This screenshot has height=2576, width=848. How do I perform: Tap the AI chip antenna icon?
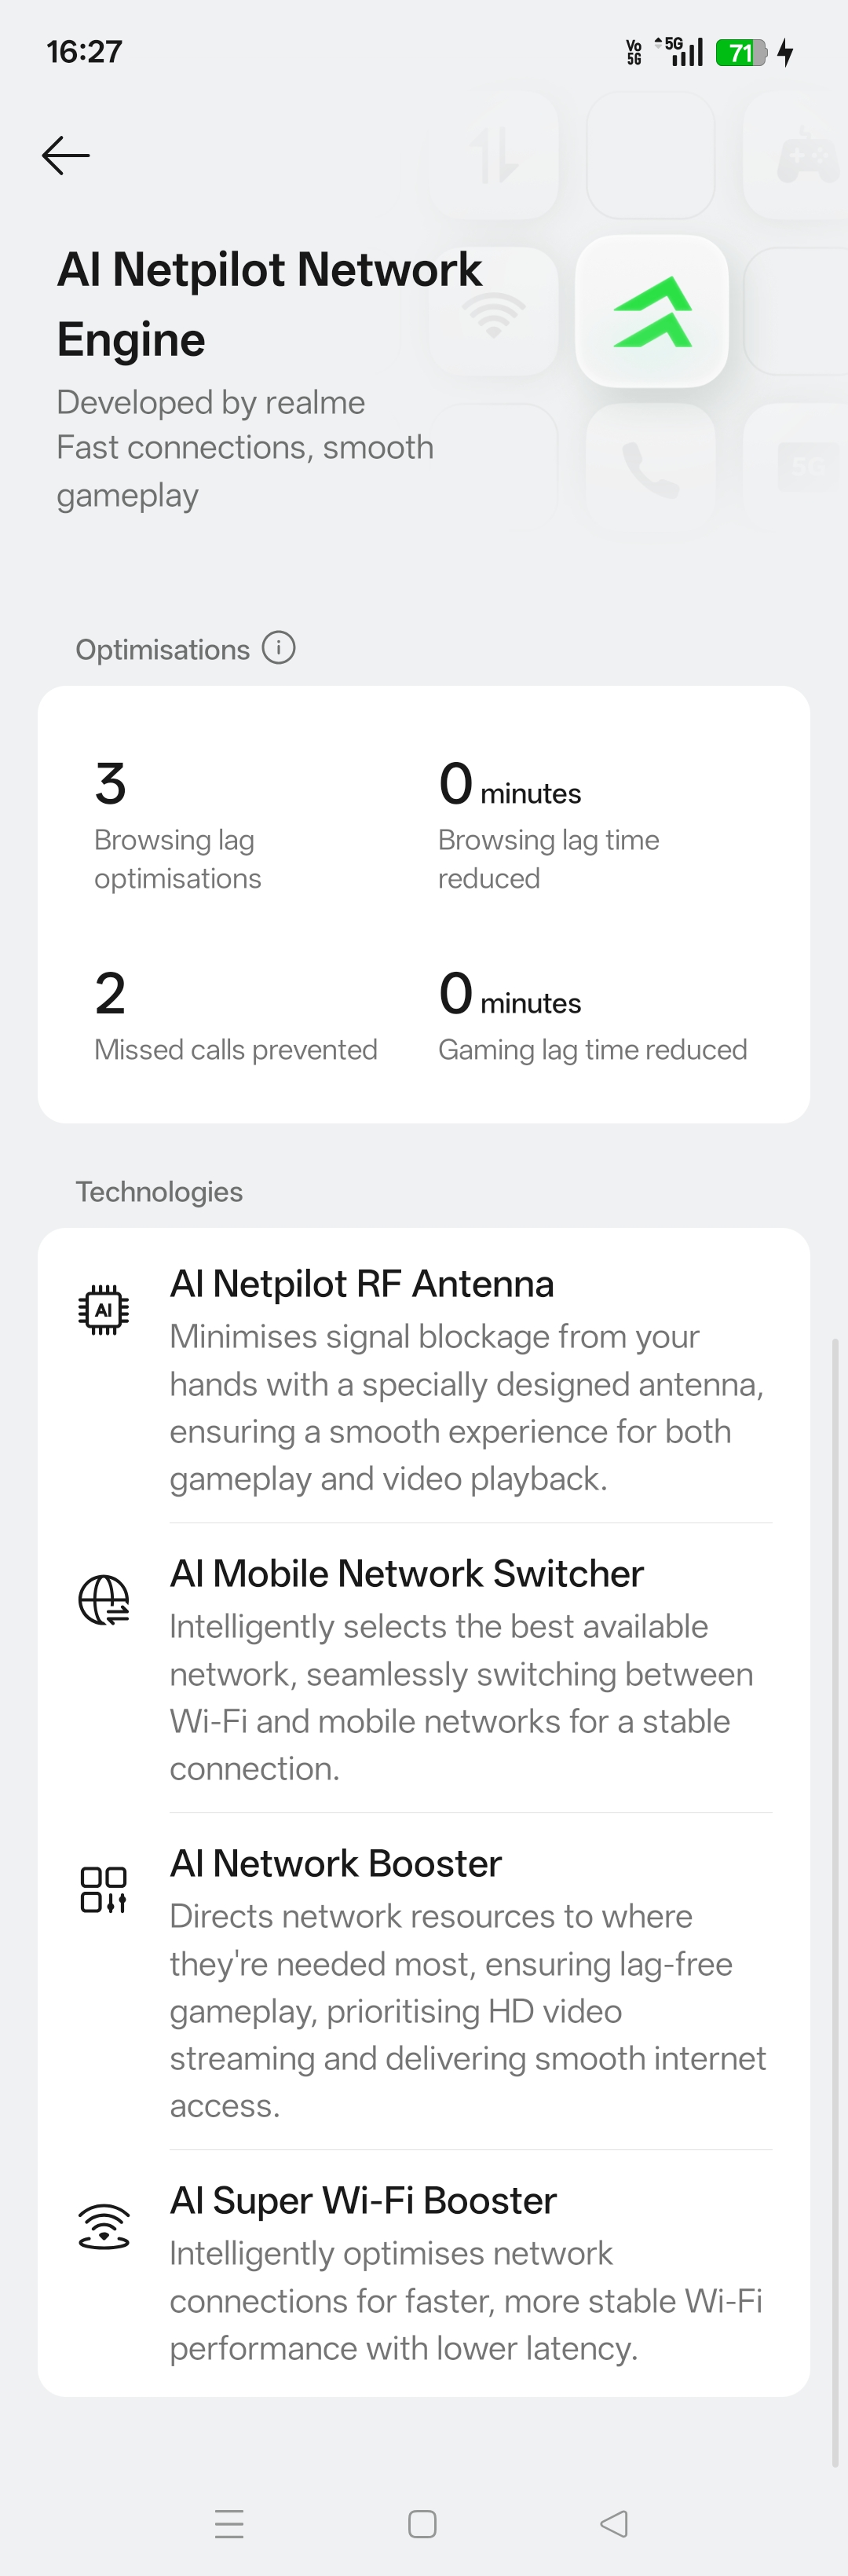point(104,1309)
